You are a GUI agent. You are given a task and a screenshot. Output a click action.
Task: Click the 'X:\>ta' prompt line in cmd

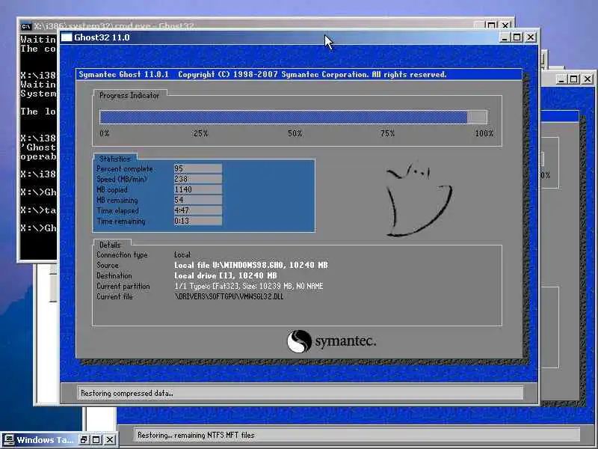click(x=38, y=210)
